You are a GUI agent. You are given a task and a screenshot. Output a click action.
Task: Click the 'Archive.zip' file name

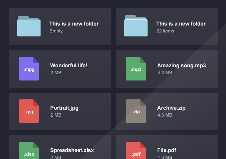(171, 108)
